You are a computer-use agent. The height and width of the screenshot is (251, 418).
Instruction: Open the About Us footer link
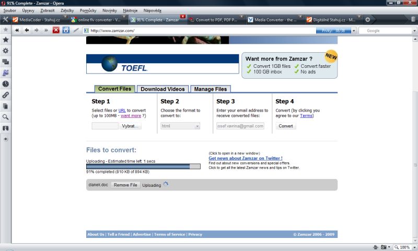(96, 234)
